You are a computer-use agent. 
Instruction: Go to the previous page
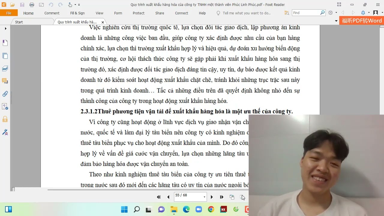tap(168, 197)
